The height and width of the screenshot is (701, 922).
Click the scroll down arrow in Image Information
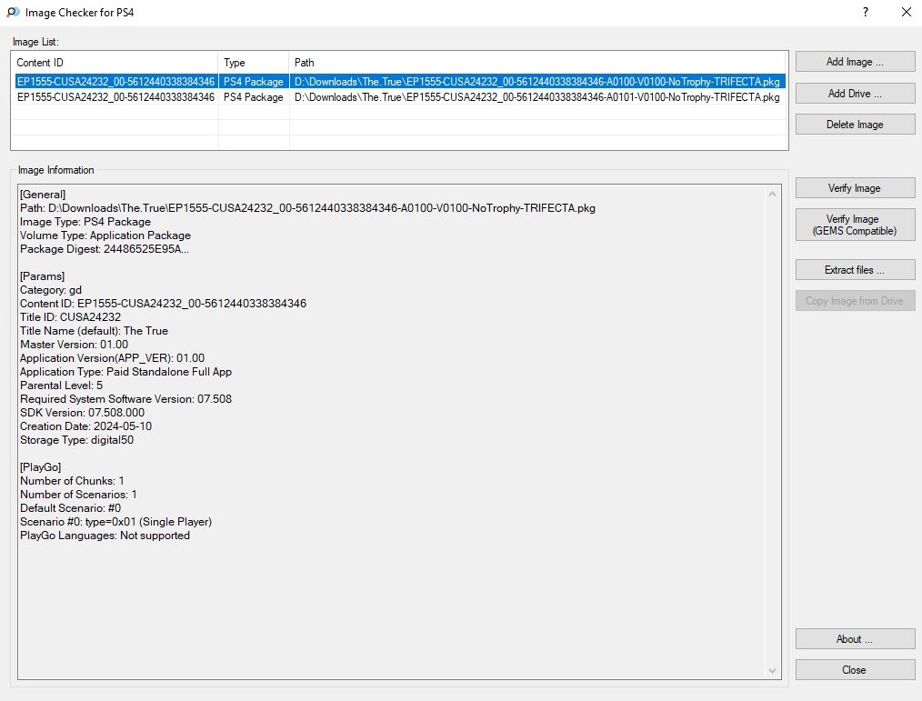tap(772, 670)
